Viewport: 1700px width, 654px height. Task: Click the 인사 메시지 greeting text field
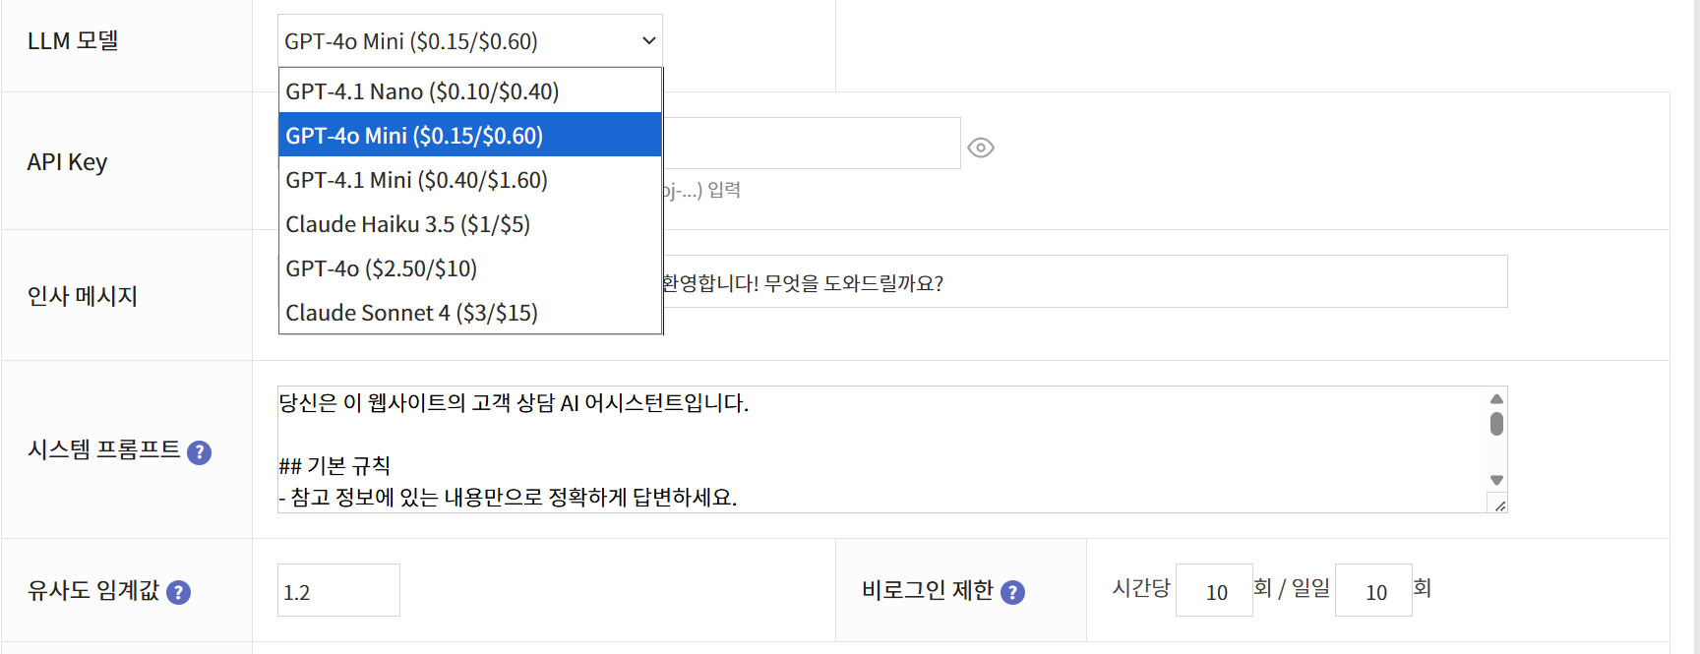pyautogui.click(x=1082, y=282)
